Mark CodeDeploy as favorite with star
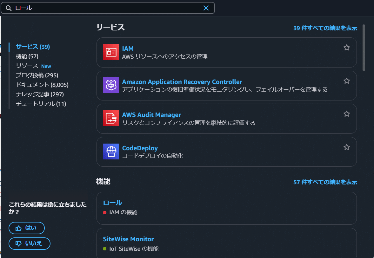The width and height of the screenshot is (374, 258). click(x=347, y=147)
